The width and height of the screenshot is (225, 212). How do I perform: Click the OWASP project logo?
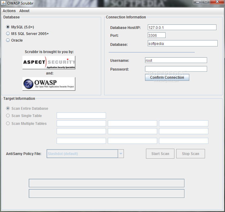click(49, 84)
